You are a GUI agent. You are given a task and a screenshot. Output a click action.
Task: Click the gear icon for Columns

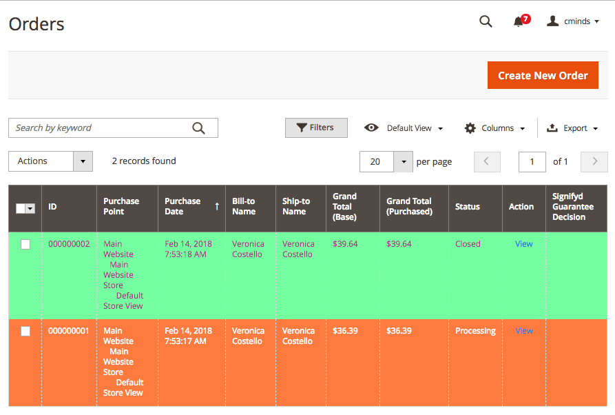coord(470,128)
